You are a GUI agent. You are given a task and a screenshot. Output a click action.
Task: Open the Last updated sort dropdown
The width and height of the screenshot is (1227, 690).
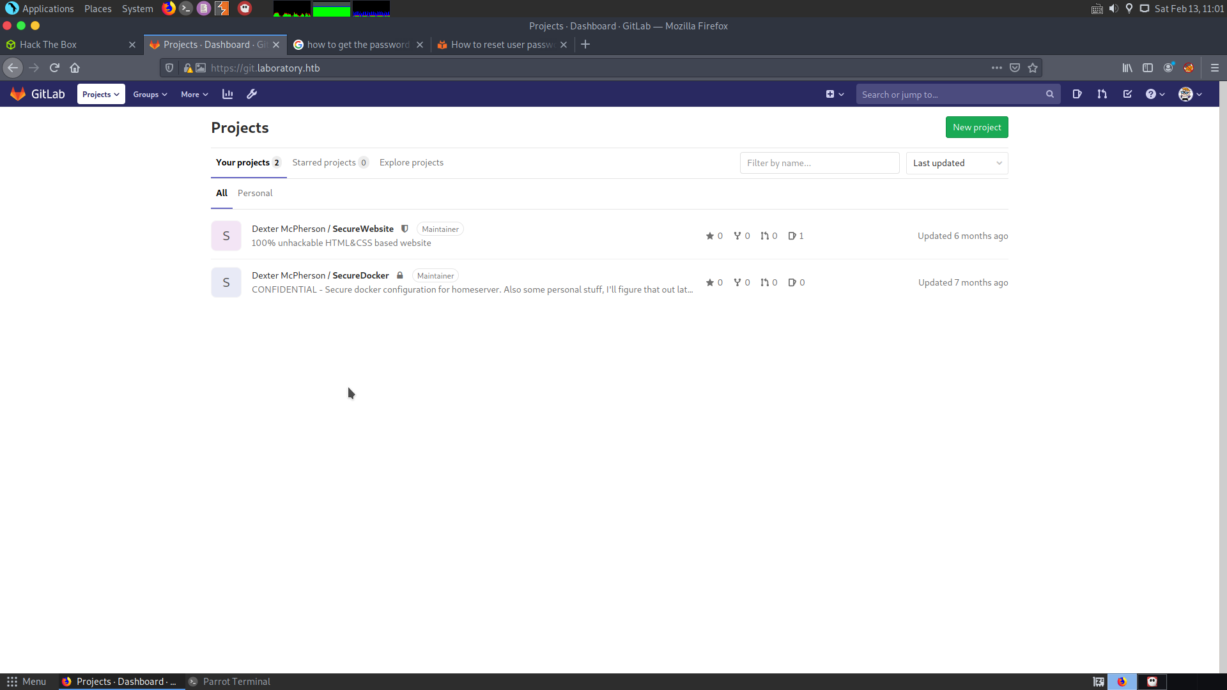point(957,163)
